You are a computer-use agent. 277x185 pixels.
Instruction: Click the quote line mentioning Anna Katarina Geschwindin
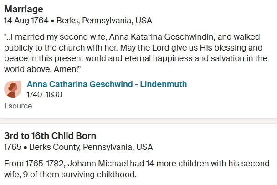click(x=132, y=37)
